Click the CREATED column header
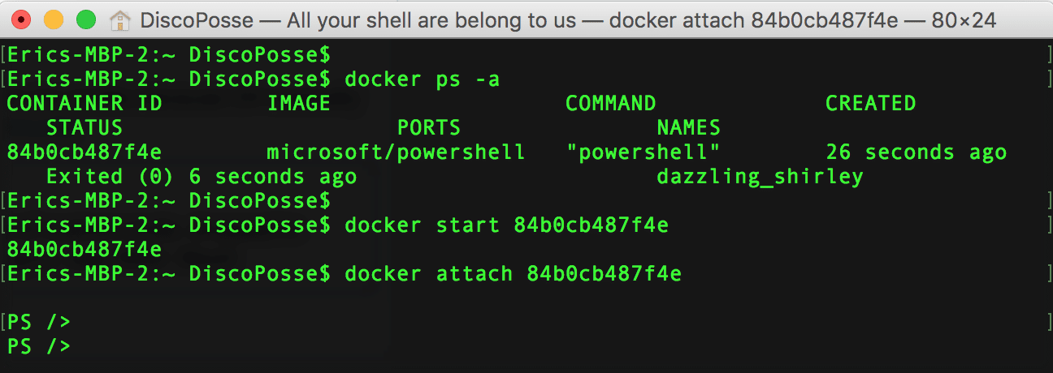1053x373 pixels. (870, 104)
